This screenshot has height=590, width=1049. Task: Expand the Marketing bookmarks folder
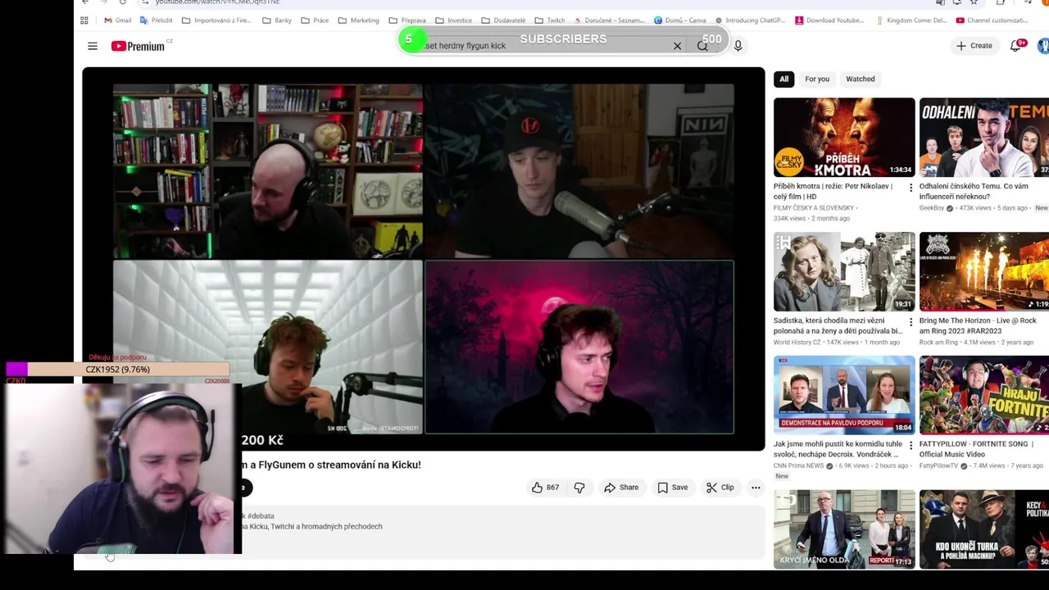[x=358, y=20]
